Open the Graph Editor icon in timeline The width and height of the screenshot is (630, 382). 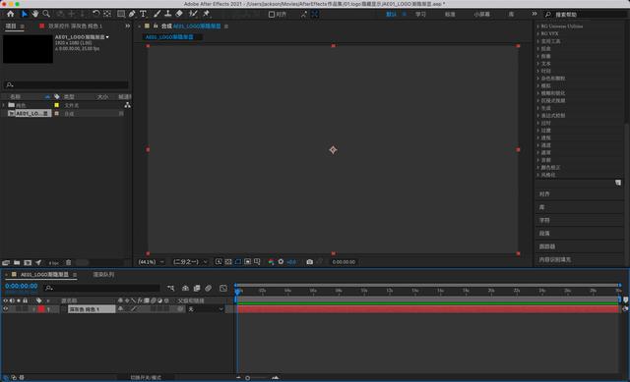[223, 288]
